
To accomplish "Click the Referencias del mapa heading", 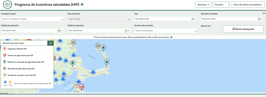I will coord(13,43).
